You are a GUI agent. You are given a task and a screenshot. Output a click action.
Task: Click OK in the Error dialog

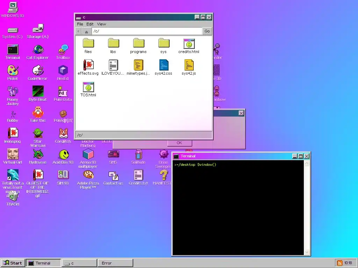tap(179, 143)
